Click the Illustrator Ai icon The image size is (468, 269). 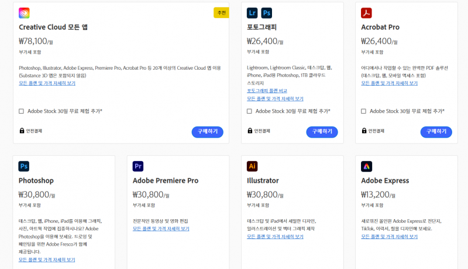tap(252, 166)
